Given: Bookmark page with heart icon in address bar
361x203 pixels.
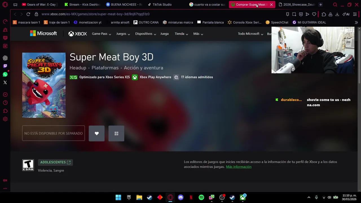Looking at the screenshot, I should pyautogui.click(x=314, y=14).
